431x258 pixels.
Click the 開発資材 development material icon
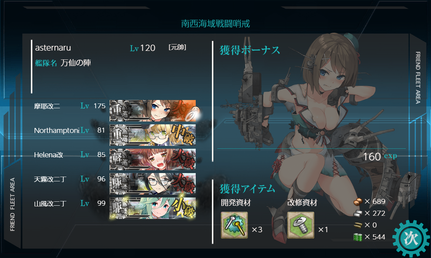coord(234,225)
